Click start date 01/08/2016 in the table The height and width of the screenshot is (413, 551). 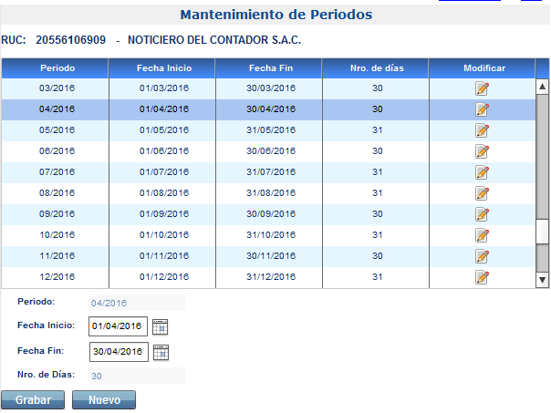[164, 193]
